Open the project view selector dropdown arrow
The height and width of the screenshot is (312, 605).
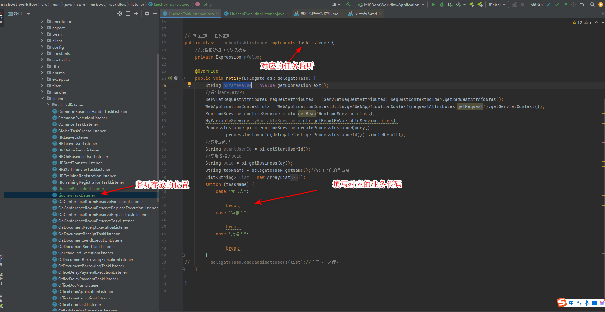point(28,14)
